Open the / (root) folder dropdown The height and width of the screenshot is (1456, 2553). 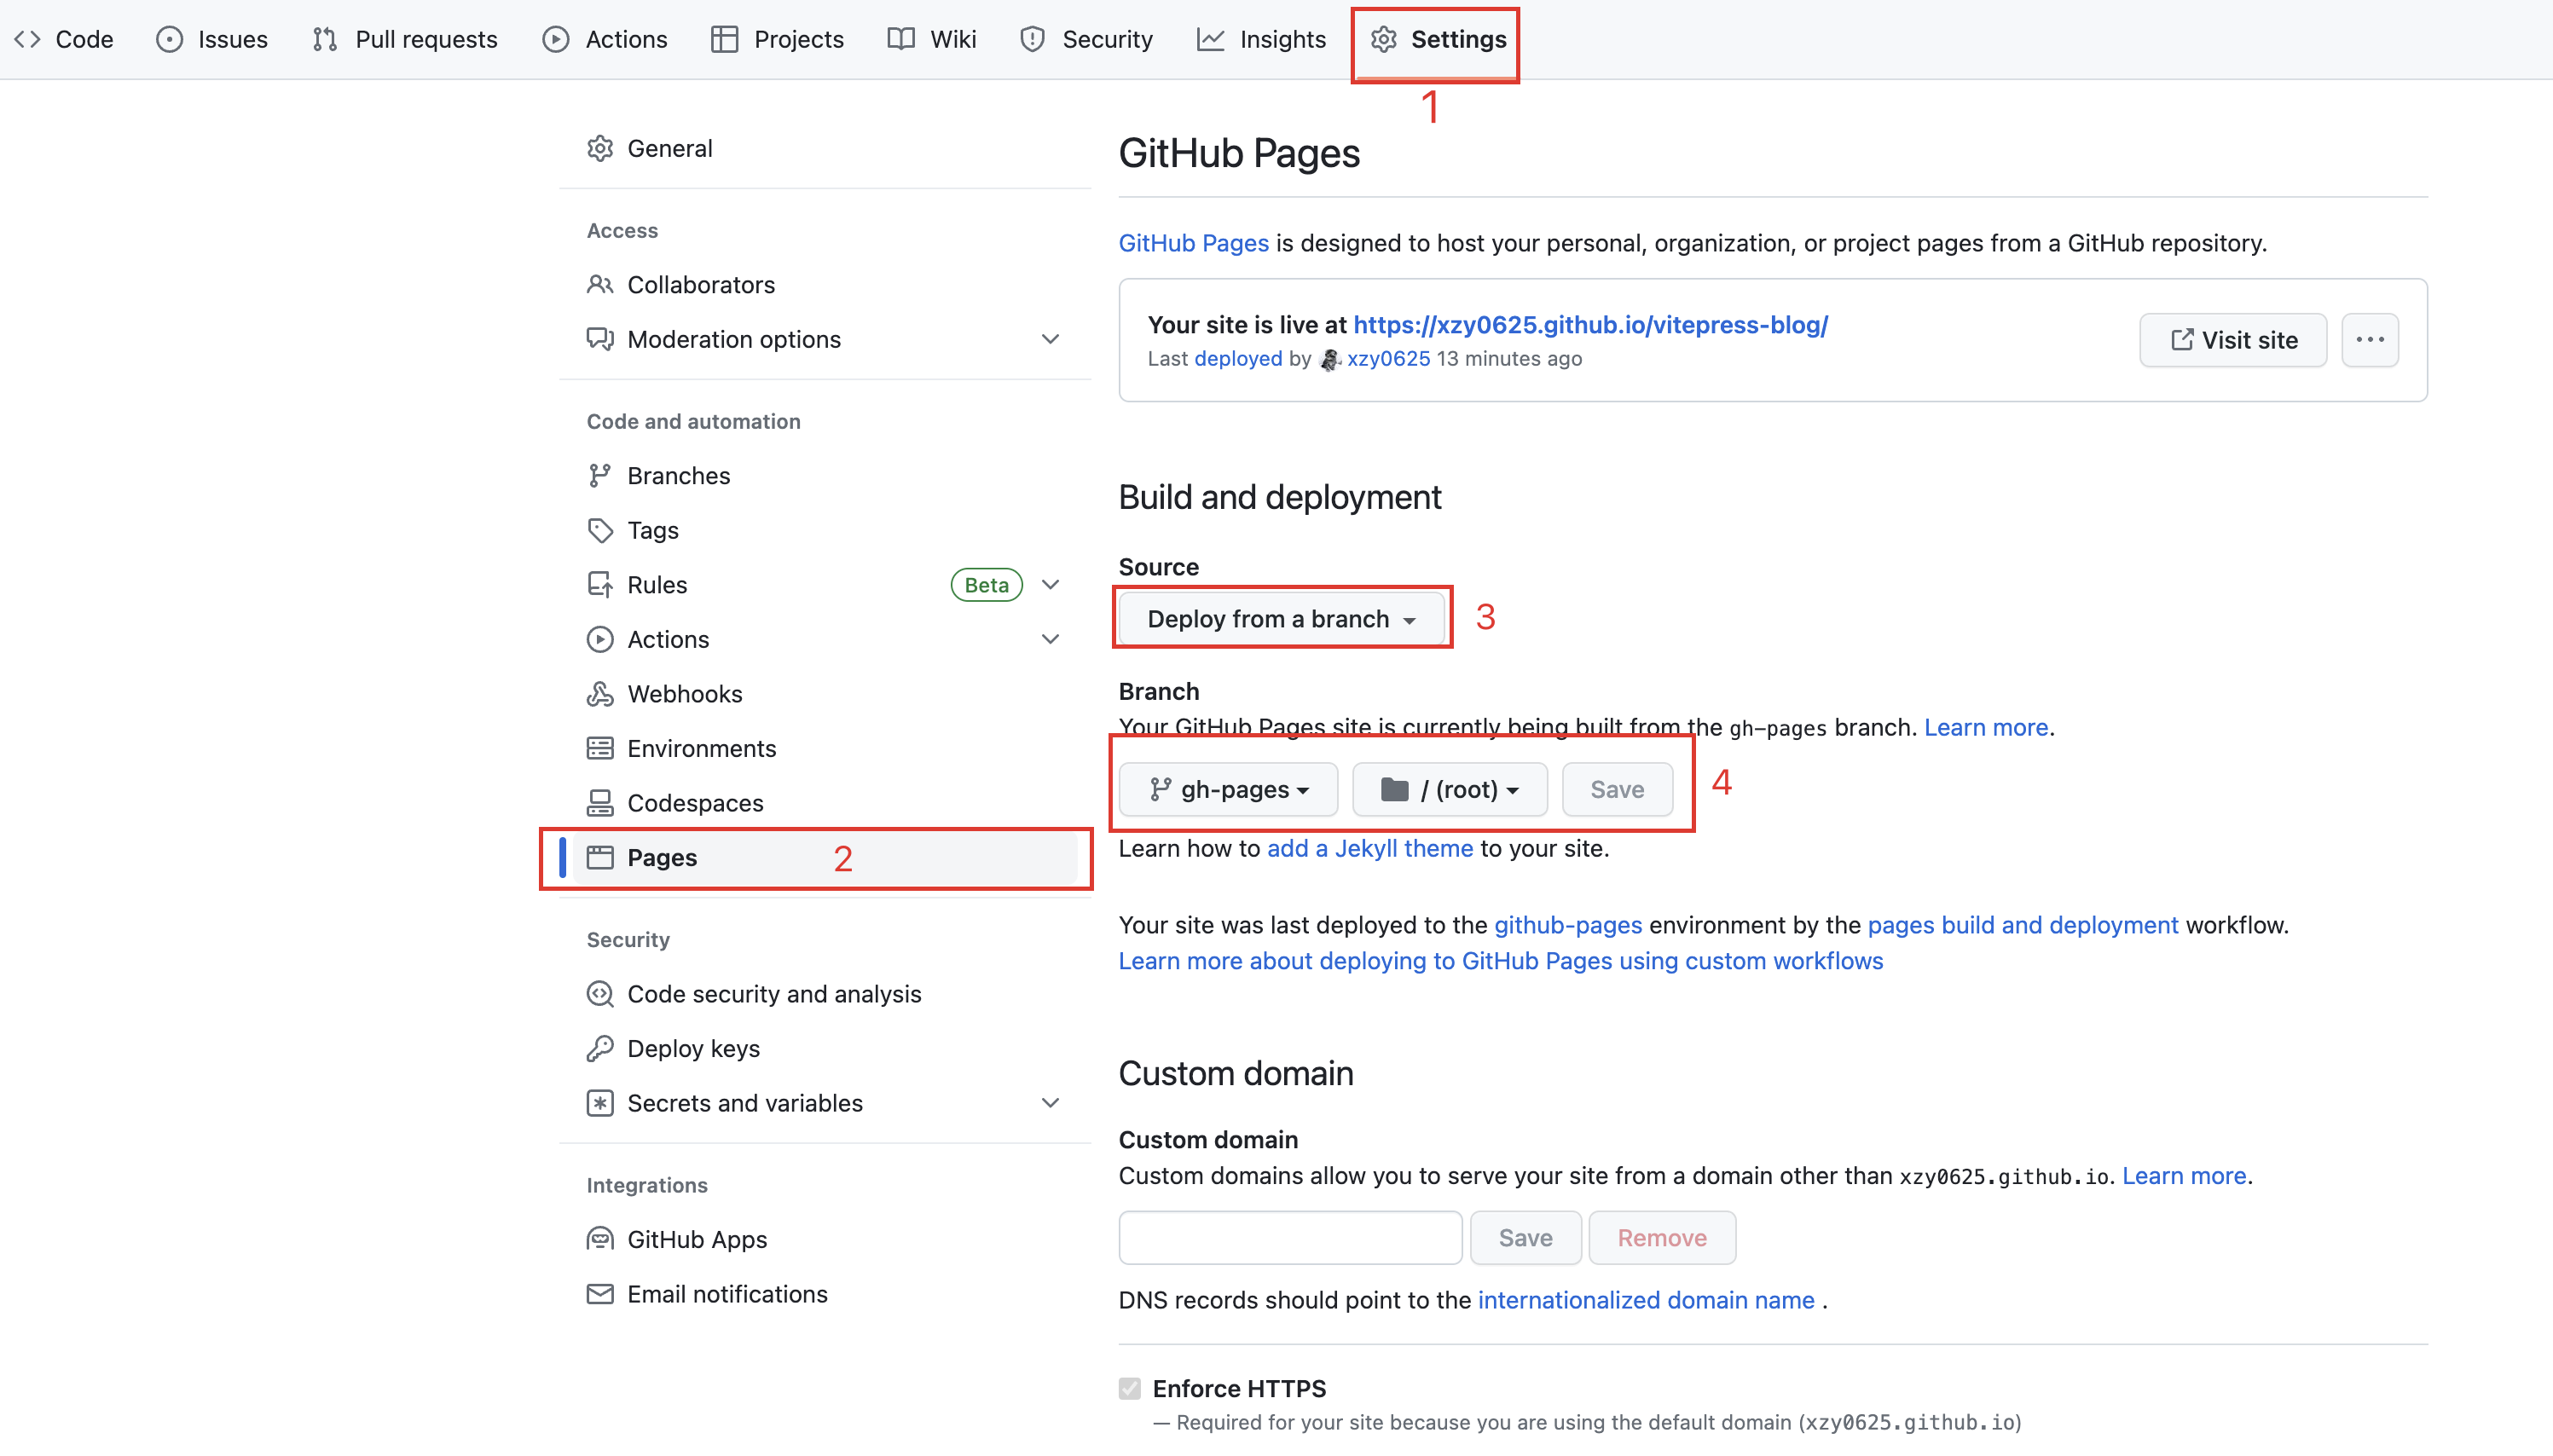pyautogui.click(x=1449, y=789)
